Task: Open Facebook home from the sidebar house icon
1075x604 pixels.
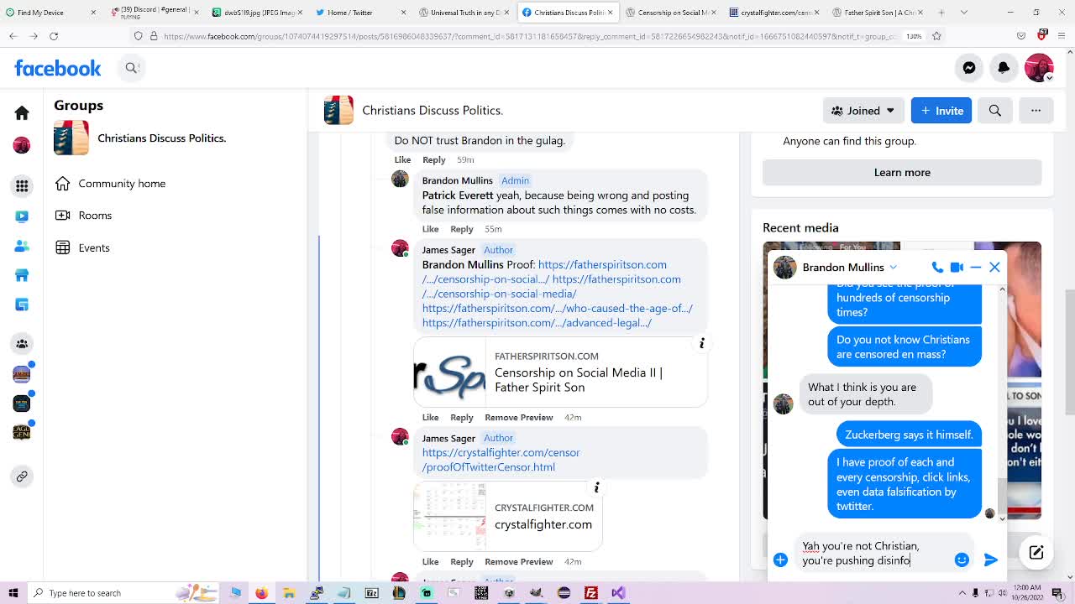Action: point(22,112)
